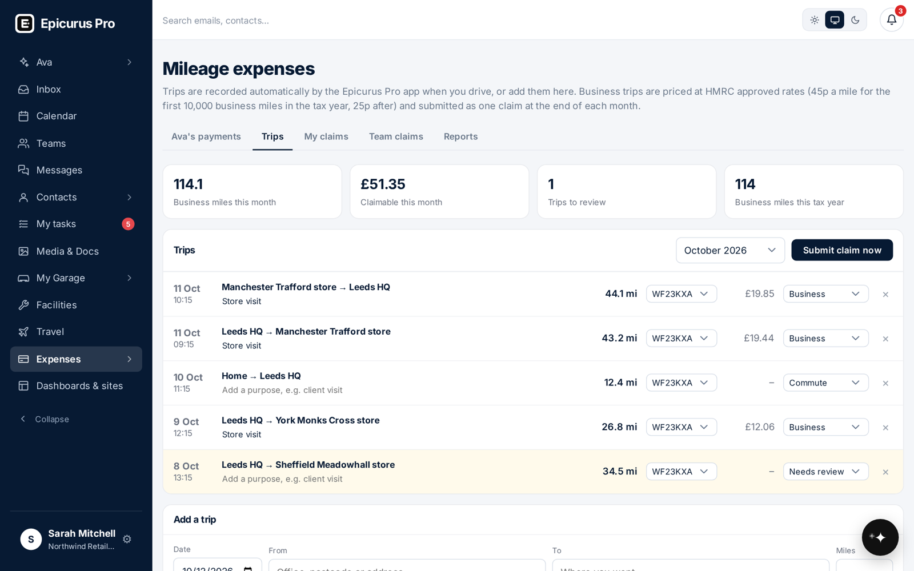Image resolution: width=914 pixels, height=571 pixels.
Task: Open the notifications bell
Action: click(x=891, y=20)
